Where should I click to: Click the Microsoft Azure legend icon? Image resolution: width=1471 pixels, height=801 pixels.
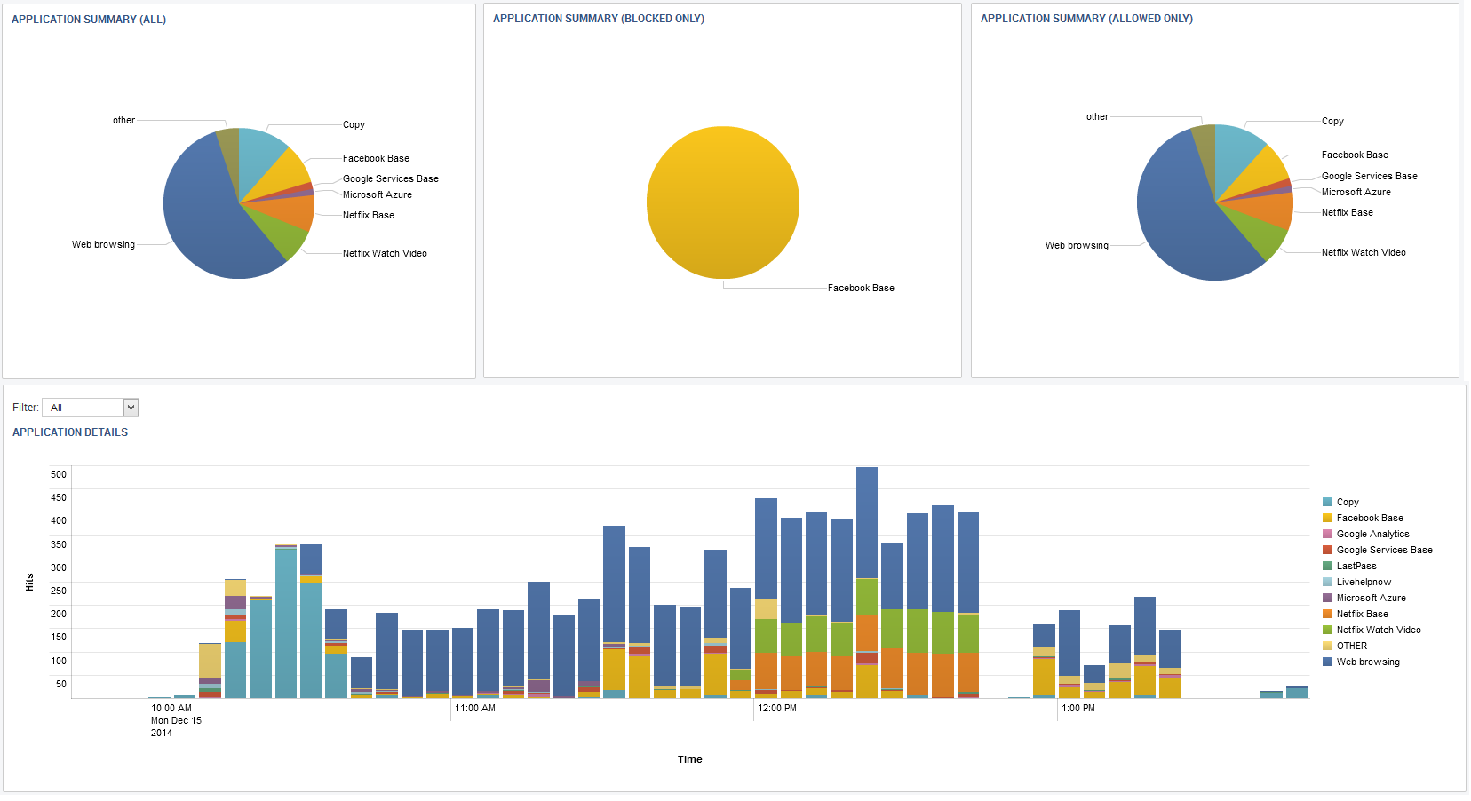[1328, 598]
